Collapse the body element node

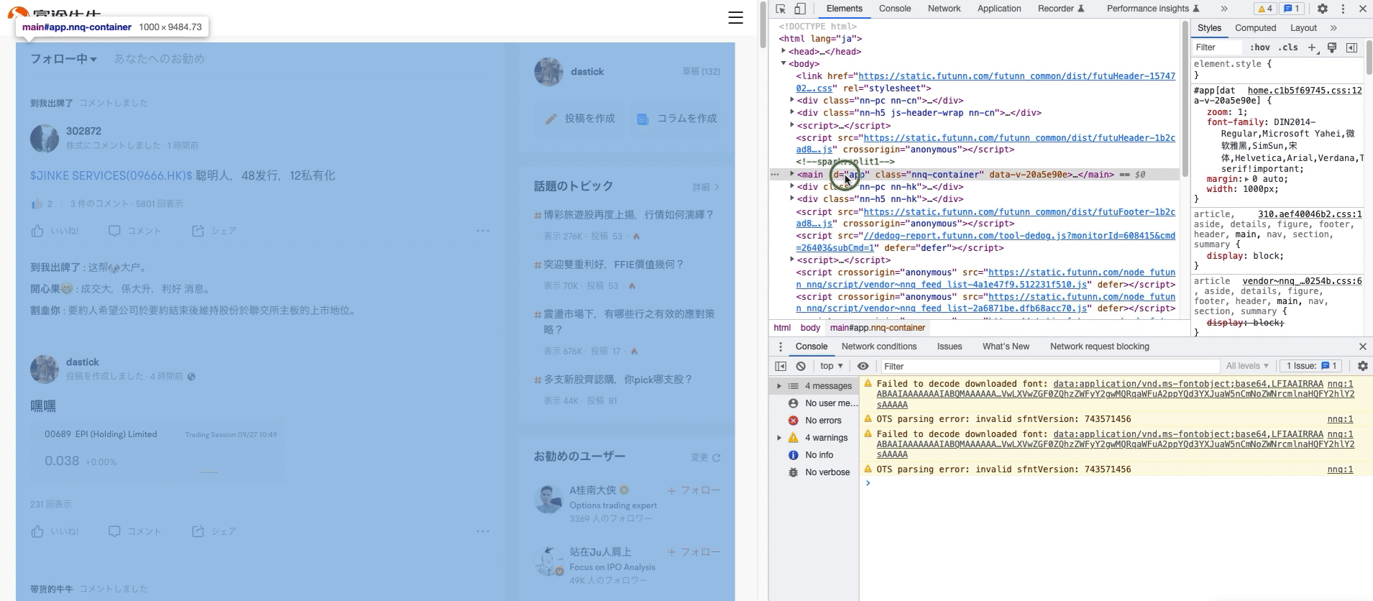784,63
